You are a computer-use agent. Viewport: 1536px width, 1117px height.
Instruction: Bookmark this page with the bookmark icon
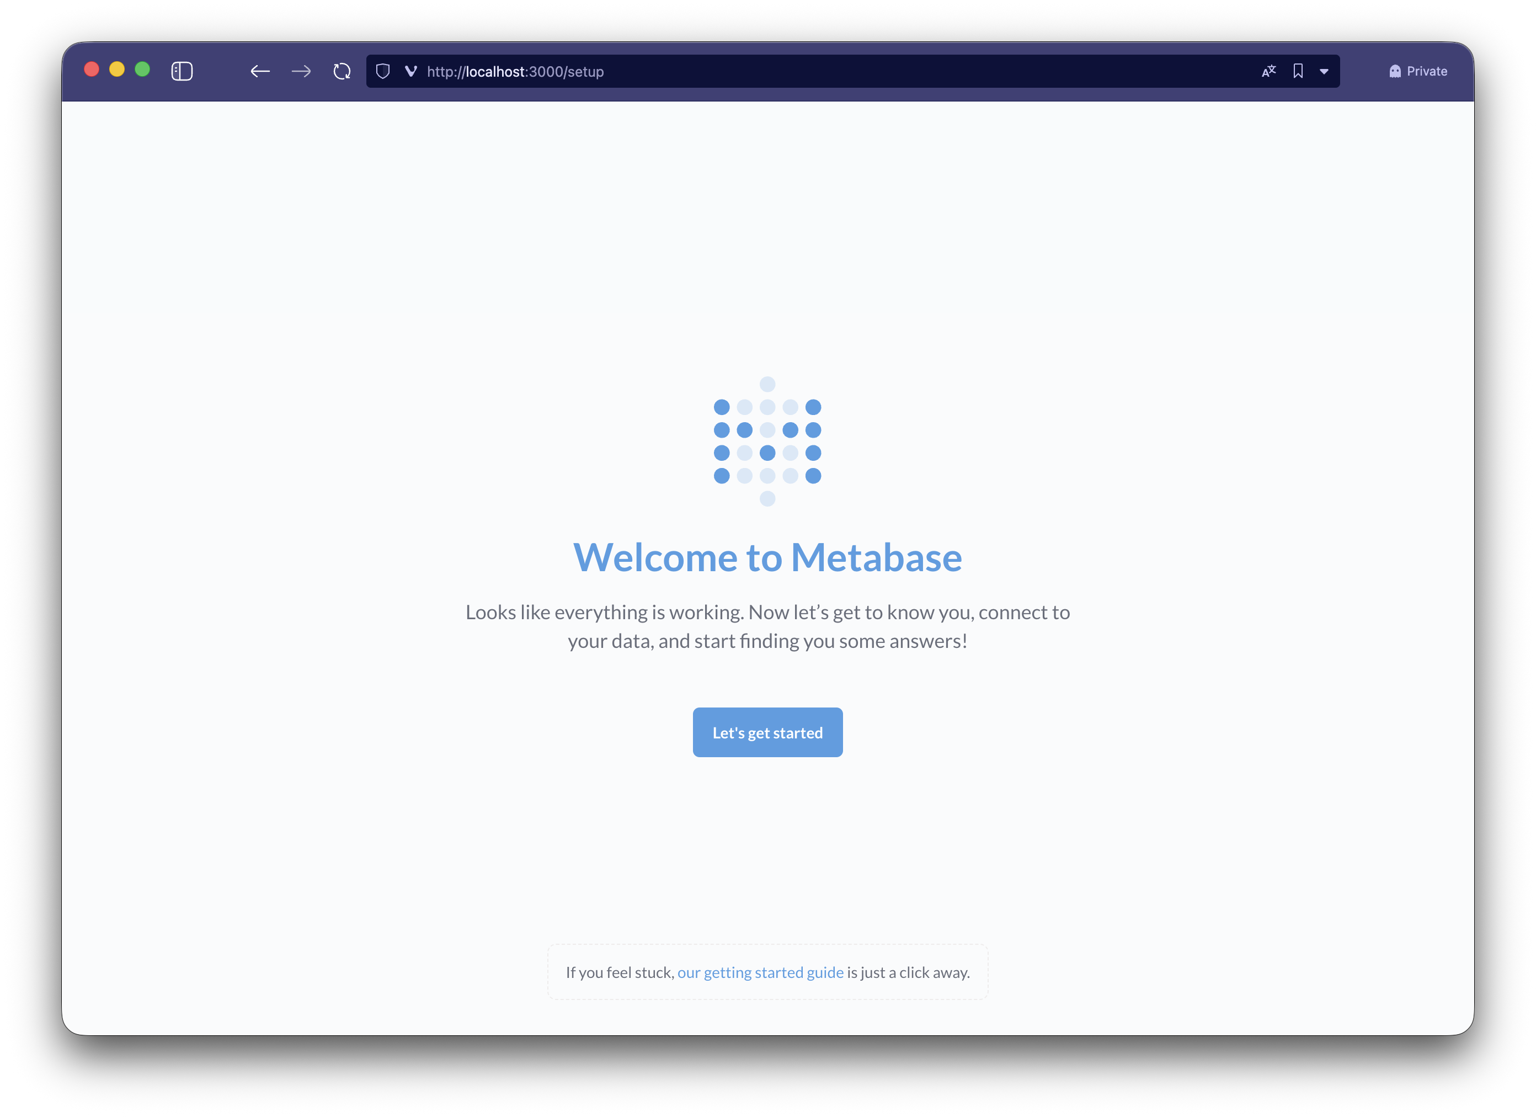point(1298,71)
